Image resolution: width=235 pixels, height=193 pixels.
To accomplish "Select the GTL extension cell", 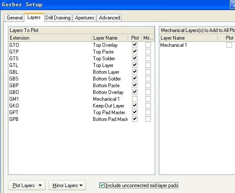I will [13, 65].
